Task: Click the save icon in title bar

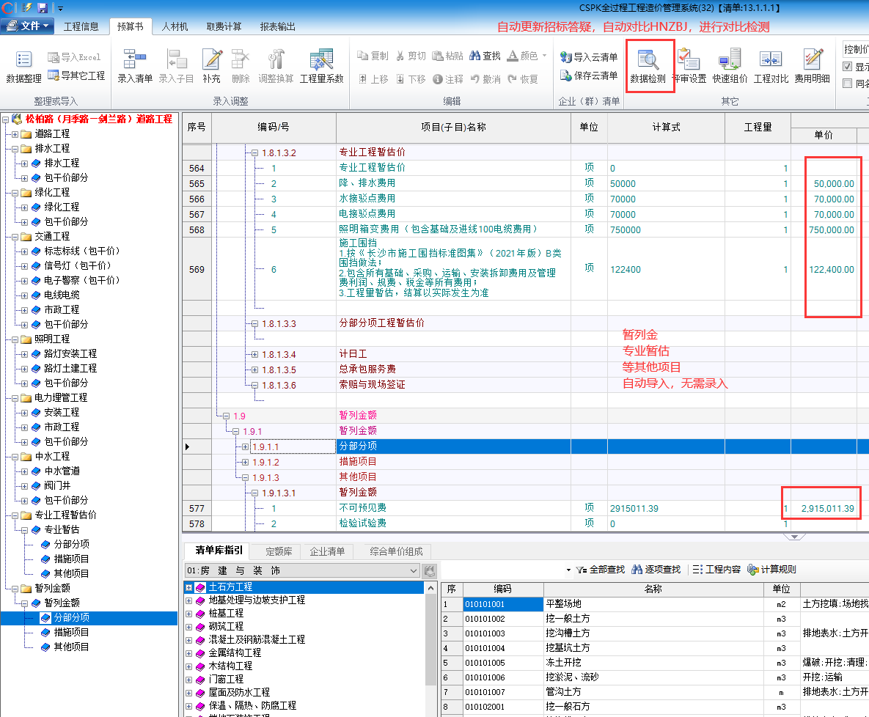Action: pos(42,8)
